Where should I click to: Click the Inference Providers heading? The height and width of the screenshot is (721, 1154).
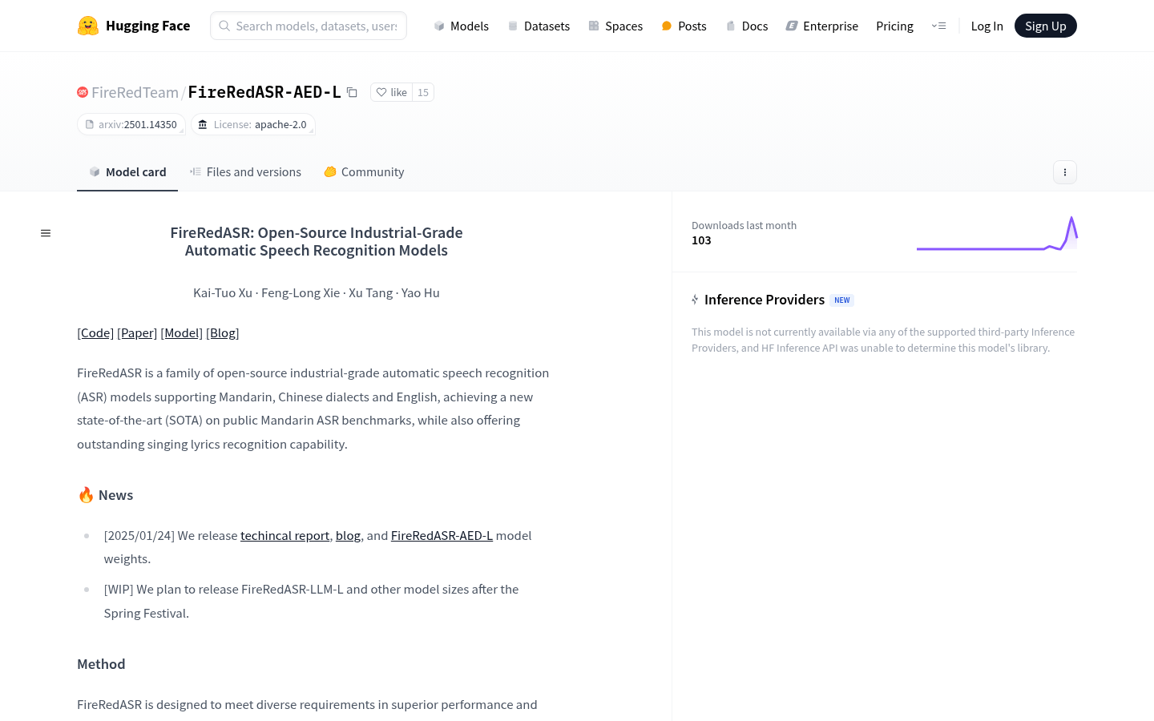pyautogui.click(x=765, y=300)
